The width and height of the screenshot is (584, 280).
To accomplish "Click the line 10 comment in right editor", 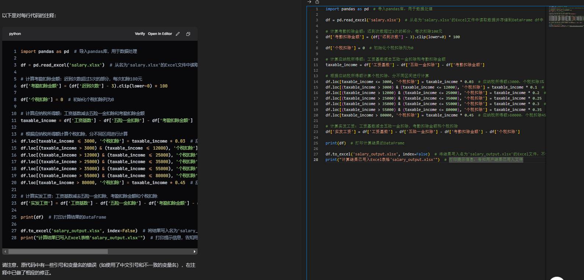I will tap(385, 59).
